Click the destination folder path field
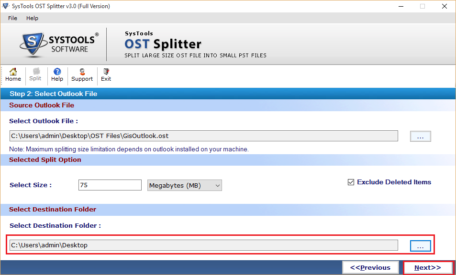 [x=203, y=245]
